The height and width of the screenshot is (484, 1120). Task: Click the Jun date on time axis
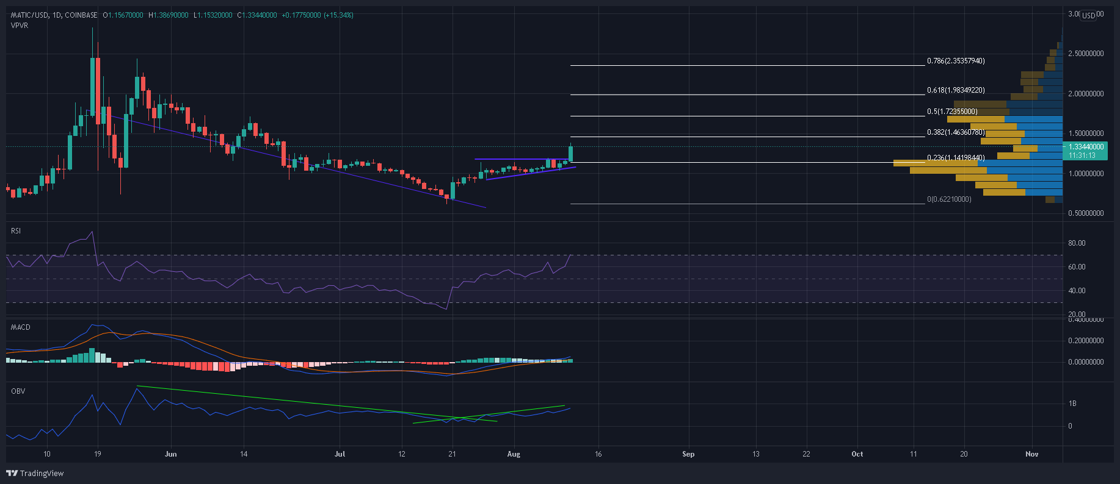171,454
